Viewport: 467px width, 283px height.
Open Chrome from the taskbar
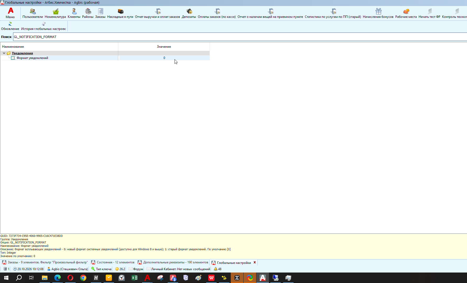(x=83, y=278)
